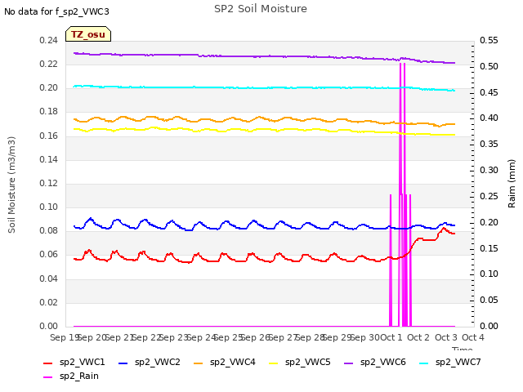The height and width of the screenshot is (392, 523).
Task: Click the sp2_VWC2 legend entry
Action: pyautogui.click(x=149, y=363)
